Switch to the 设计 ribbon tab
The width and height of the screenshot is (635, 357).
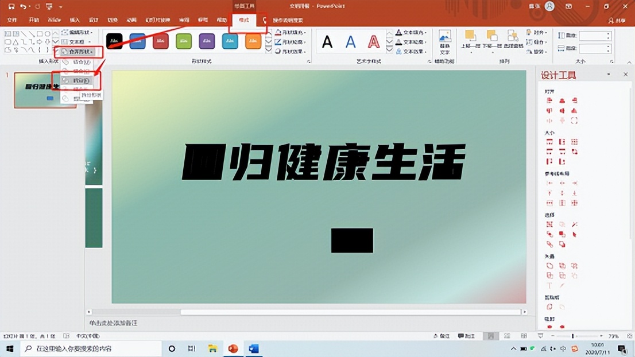pos(94,20)
